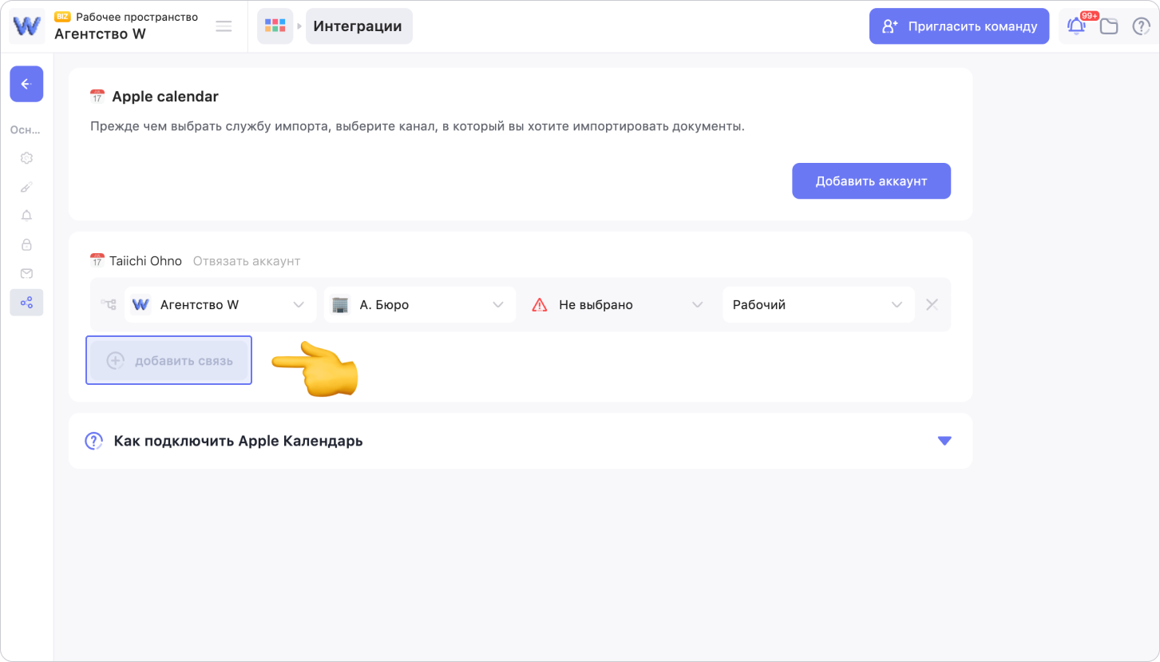Screen dimensions: 1160x662
Task: Open the folder icon in top bar
Action: 1109,26
